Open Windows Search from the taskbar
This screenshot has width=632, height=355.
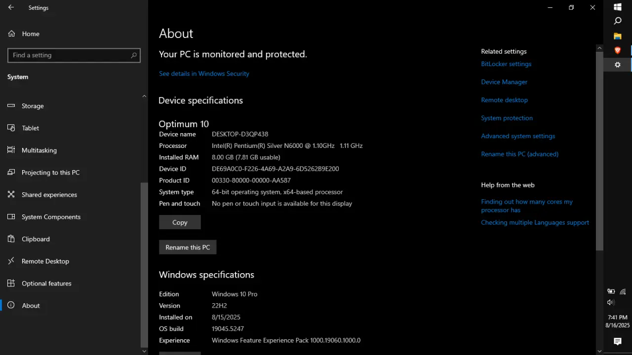[x=618, y=21]
